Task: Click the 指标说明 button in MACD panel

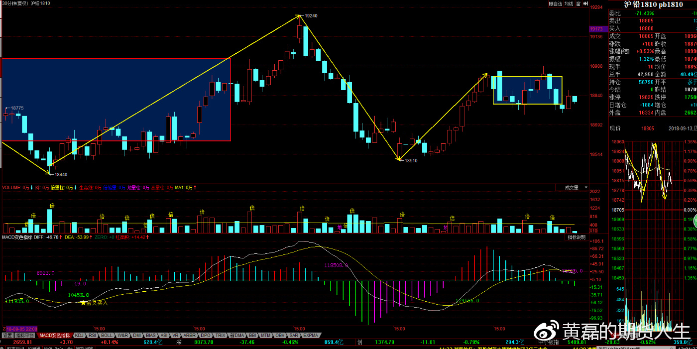Action: (x=577, y=237)
